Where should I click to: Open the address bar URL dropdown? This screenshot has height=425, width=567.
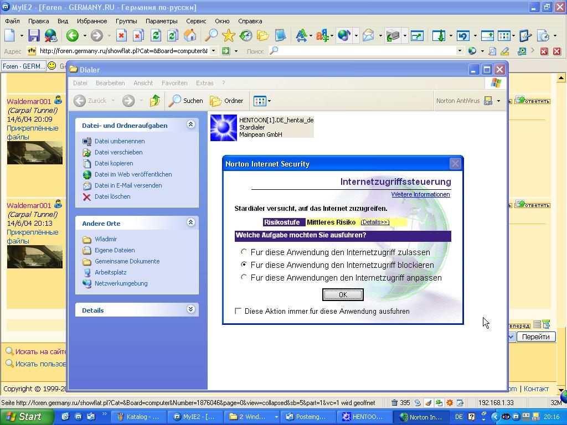click(213, 50)
